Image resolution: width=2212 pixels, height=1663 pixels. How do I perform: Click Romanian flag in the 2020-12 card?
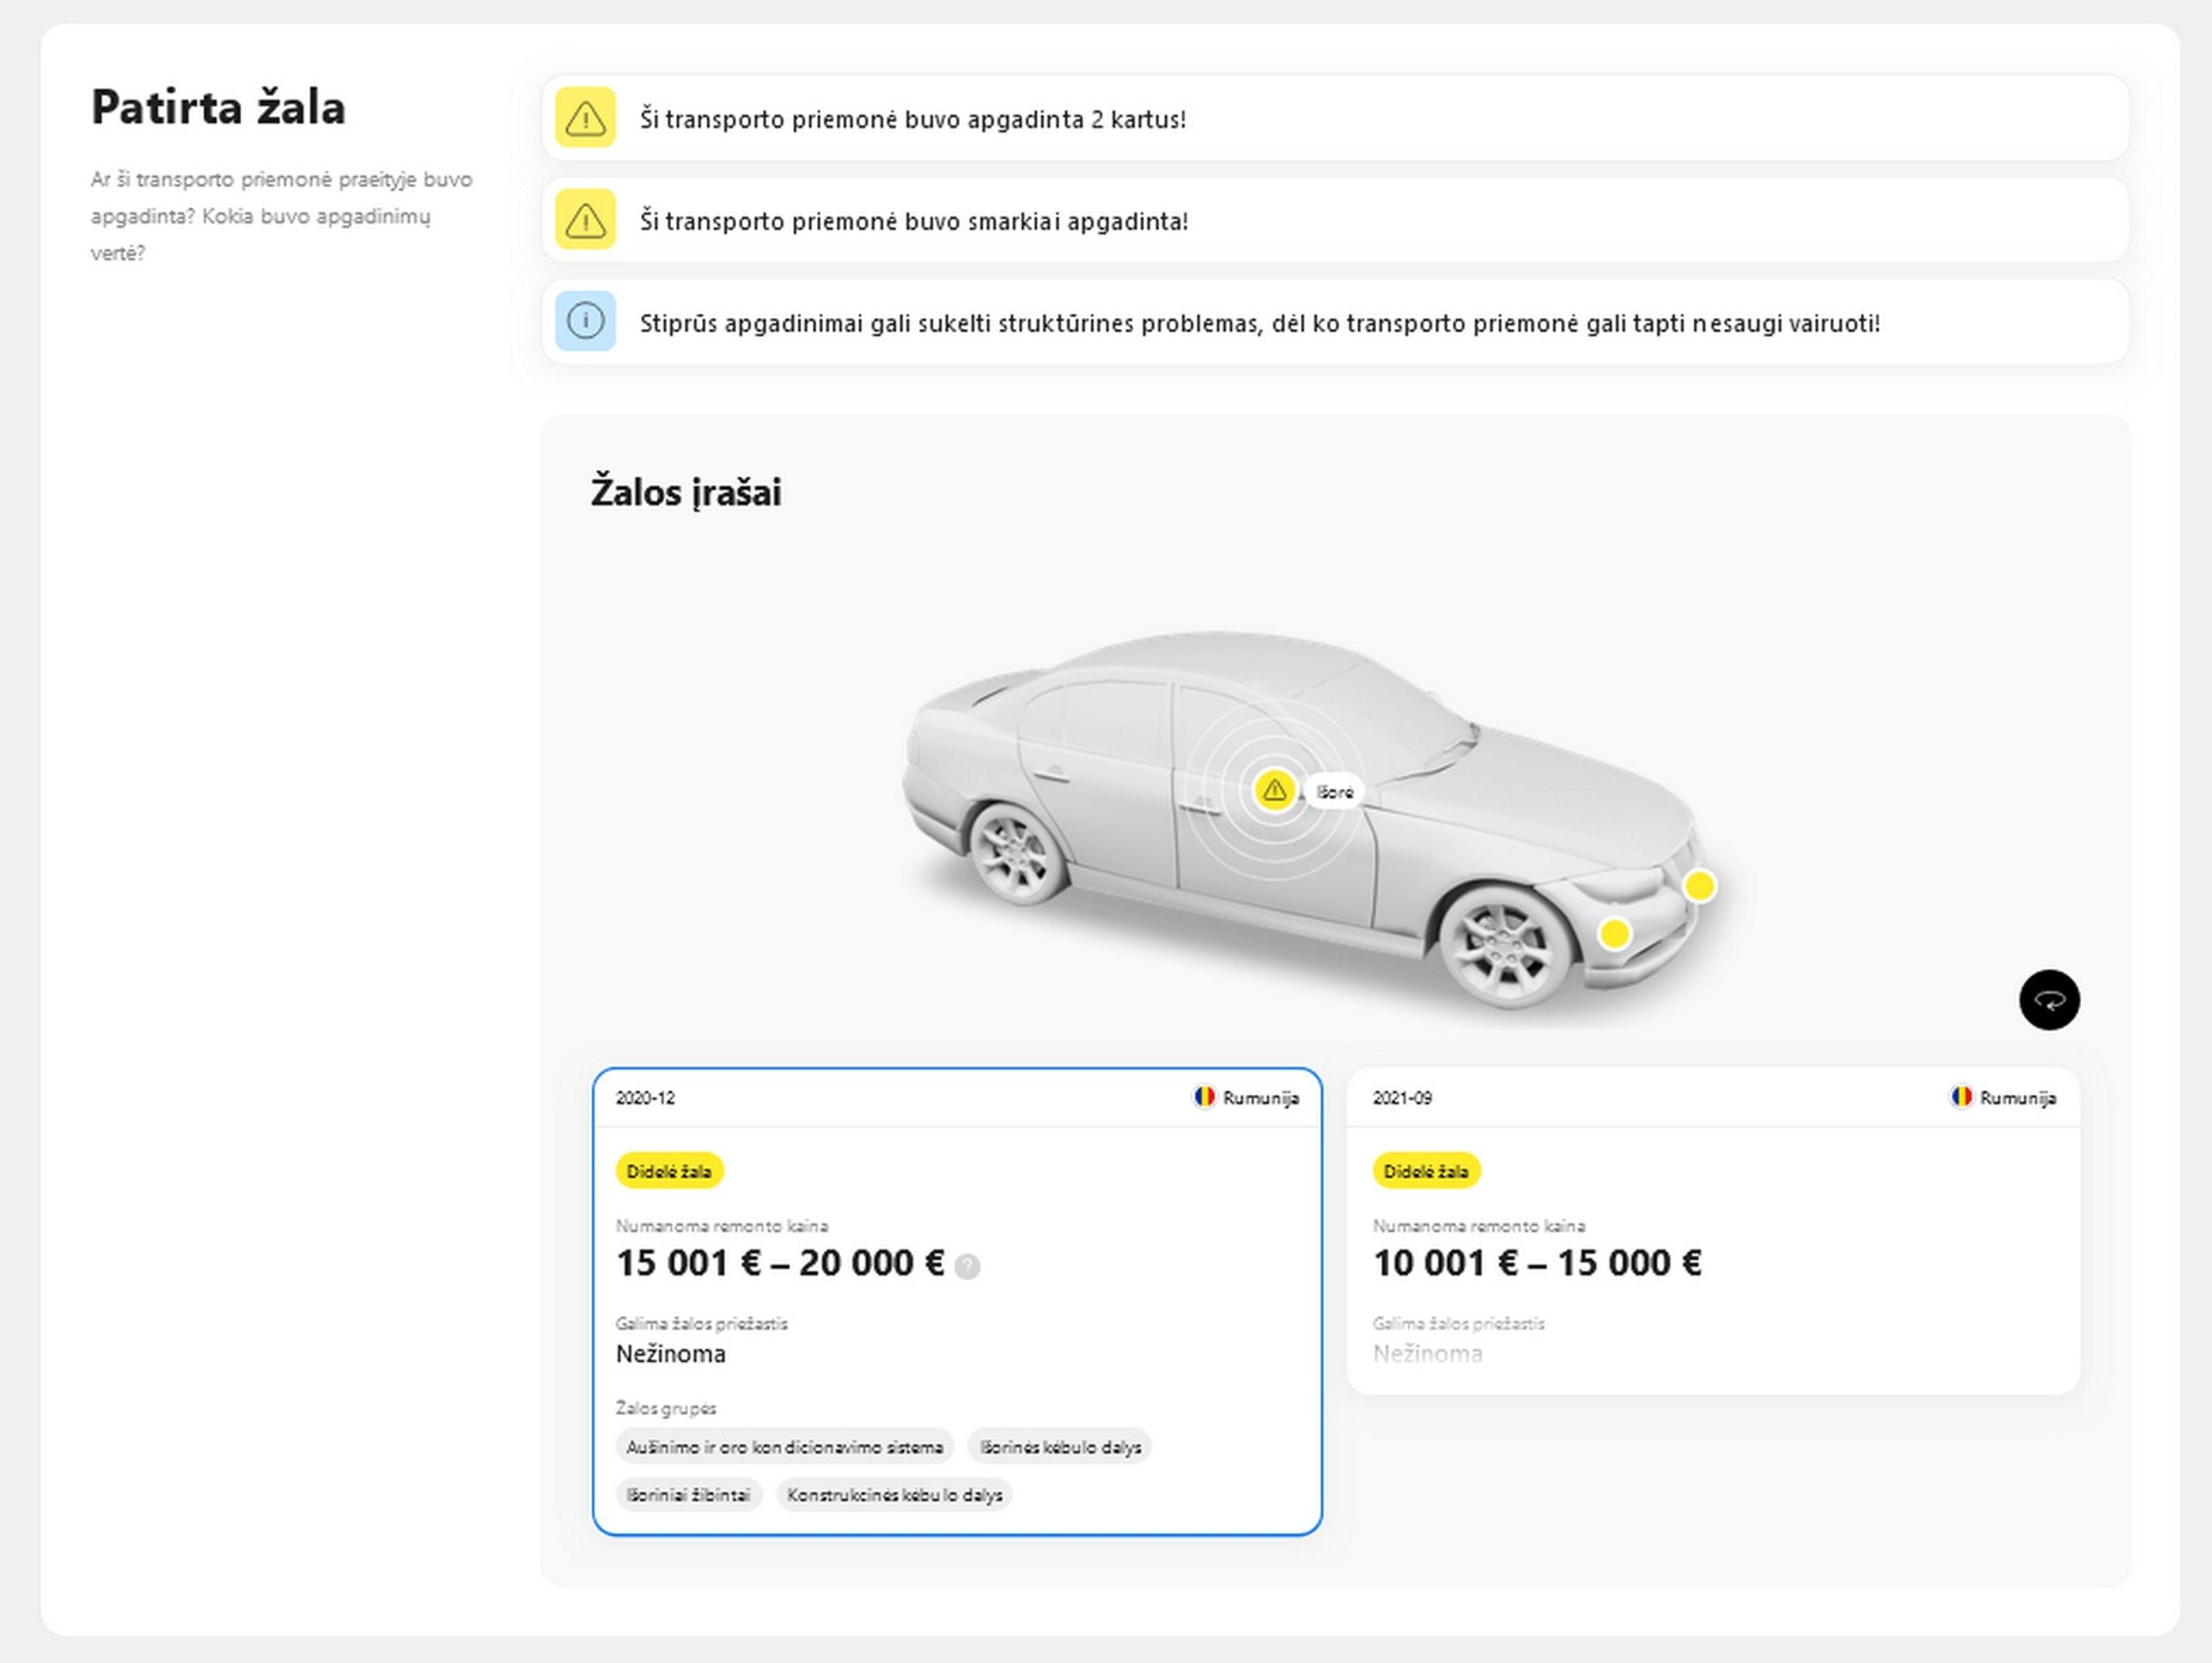coord(1204,1097)
